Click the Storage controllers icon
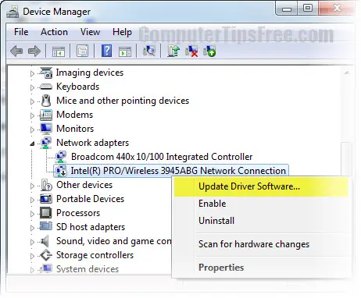This screenshot has width=361, height=298. 46,255
